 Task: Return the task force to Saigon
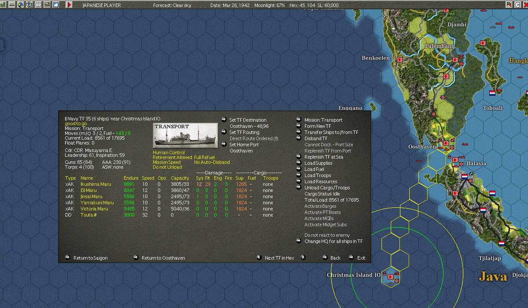(x=90, y=258)
